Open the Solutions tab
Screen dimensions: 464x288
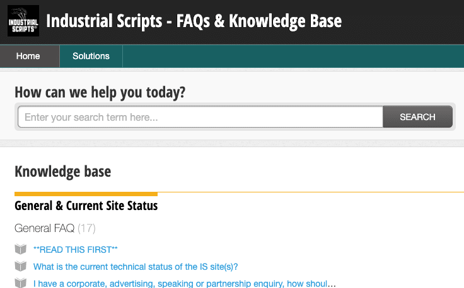pyautogui.click(x=91, y=56)
